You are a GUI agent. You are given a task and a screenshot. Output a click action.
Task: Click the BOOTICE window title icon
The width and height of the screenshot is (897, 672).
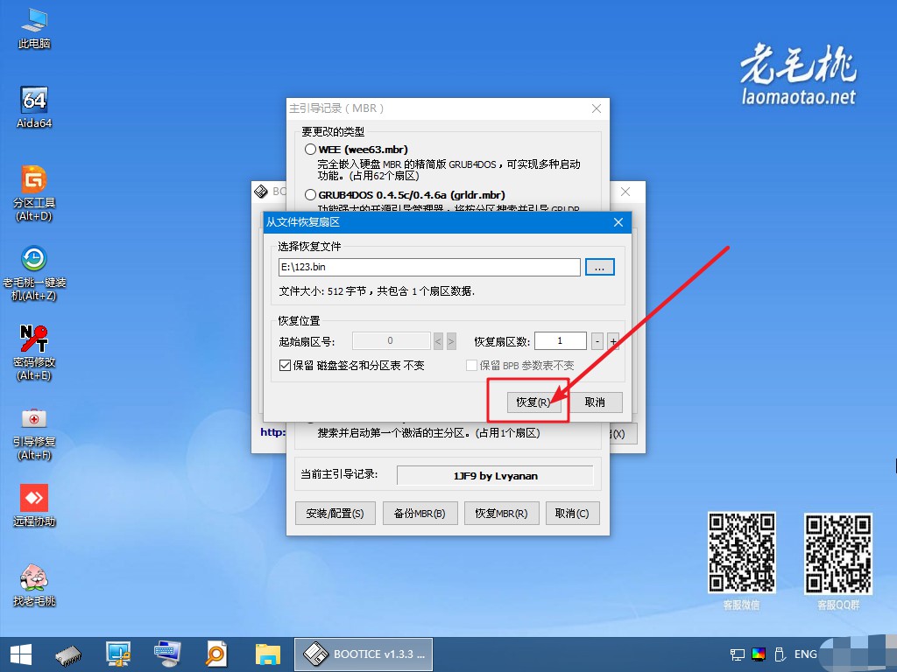click(x=261, y=192)
